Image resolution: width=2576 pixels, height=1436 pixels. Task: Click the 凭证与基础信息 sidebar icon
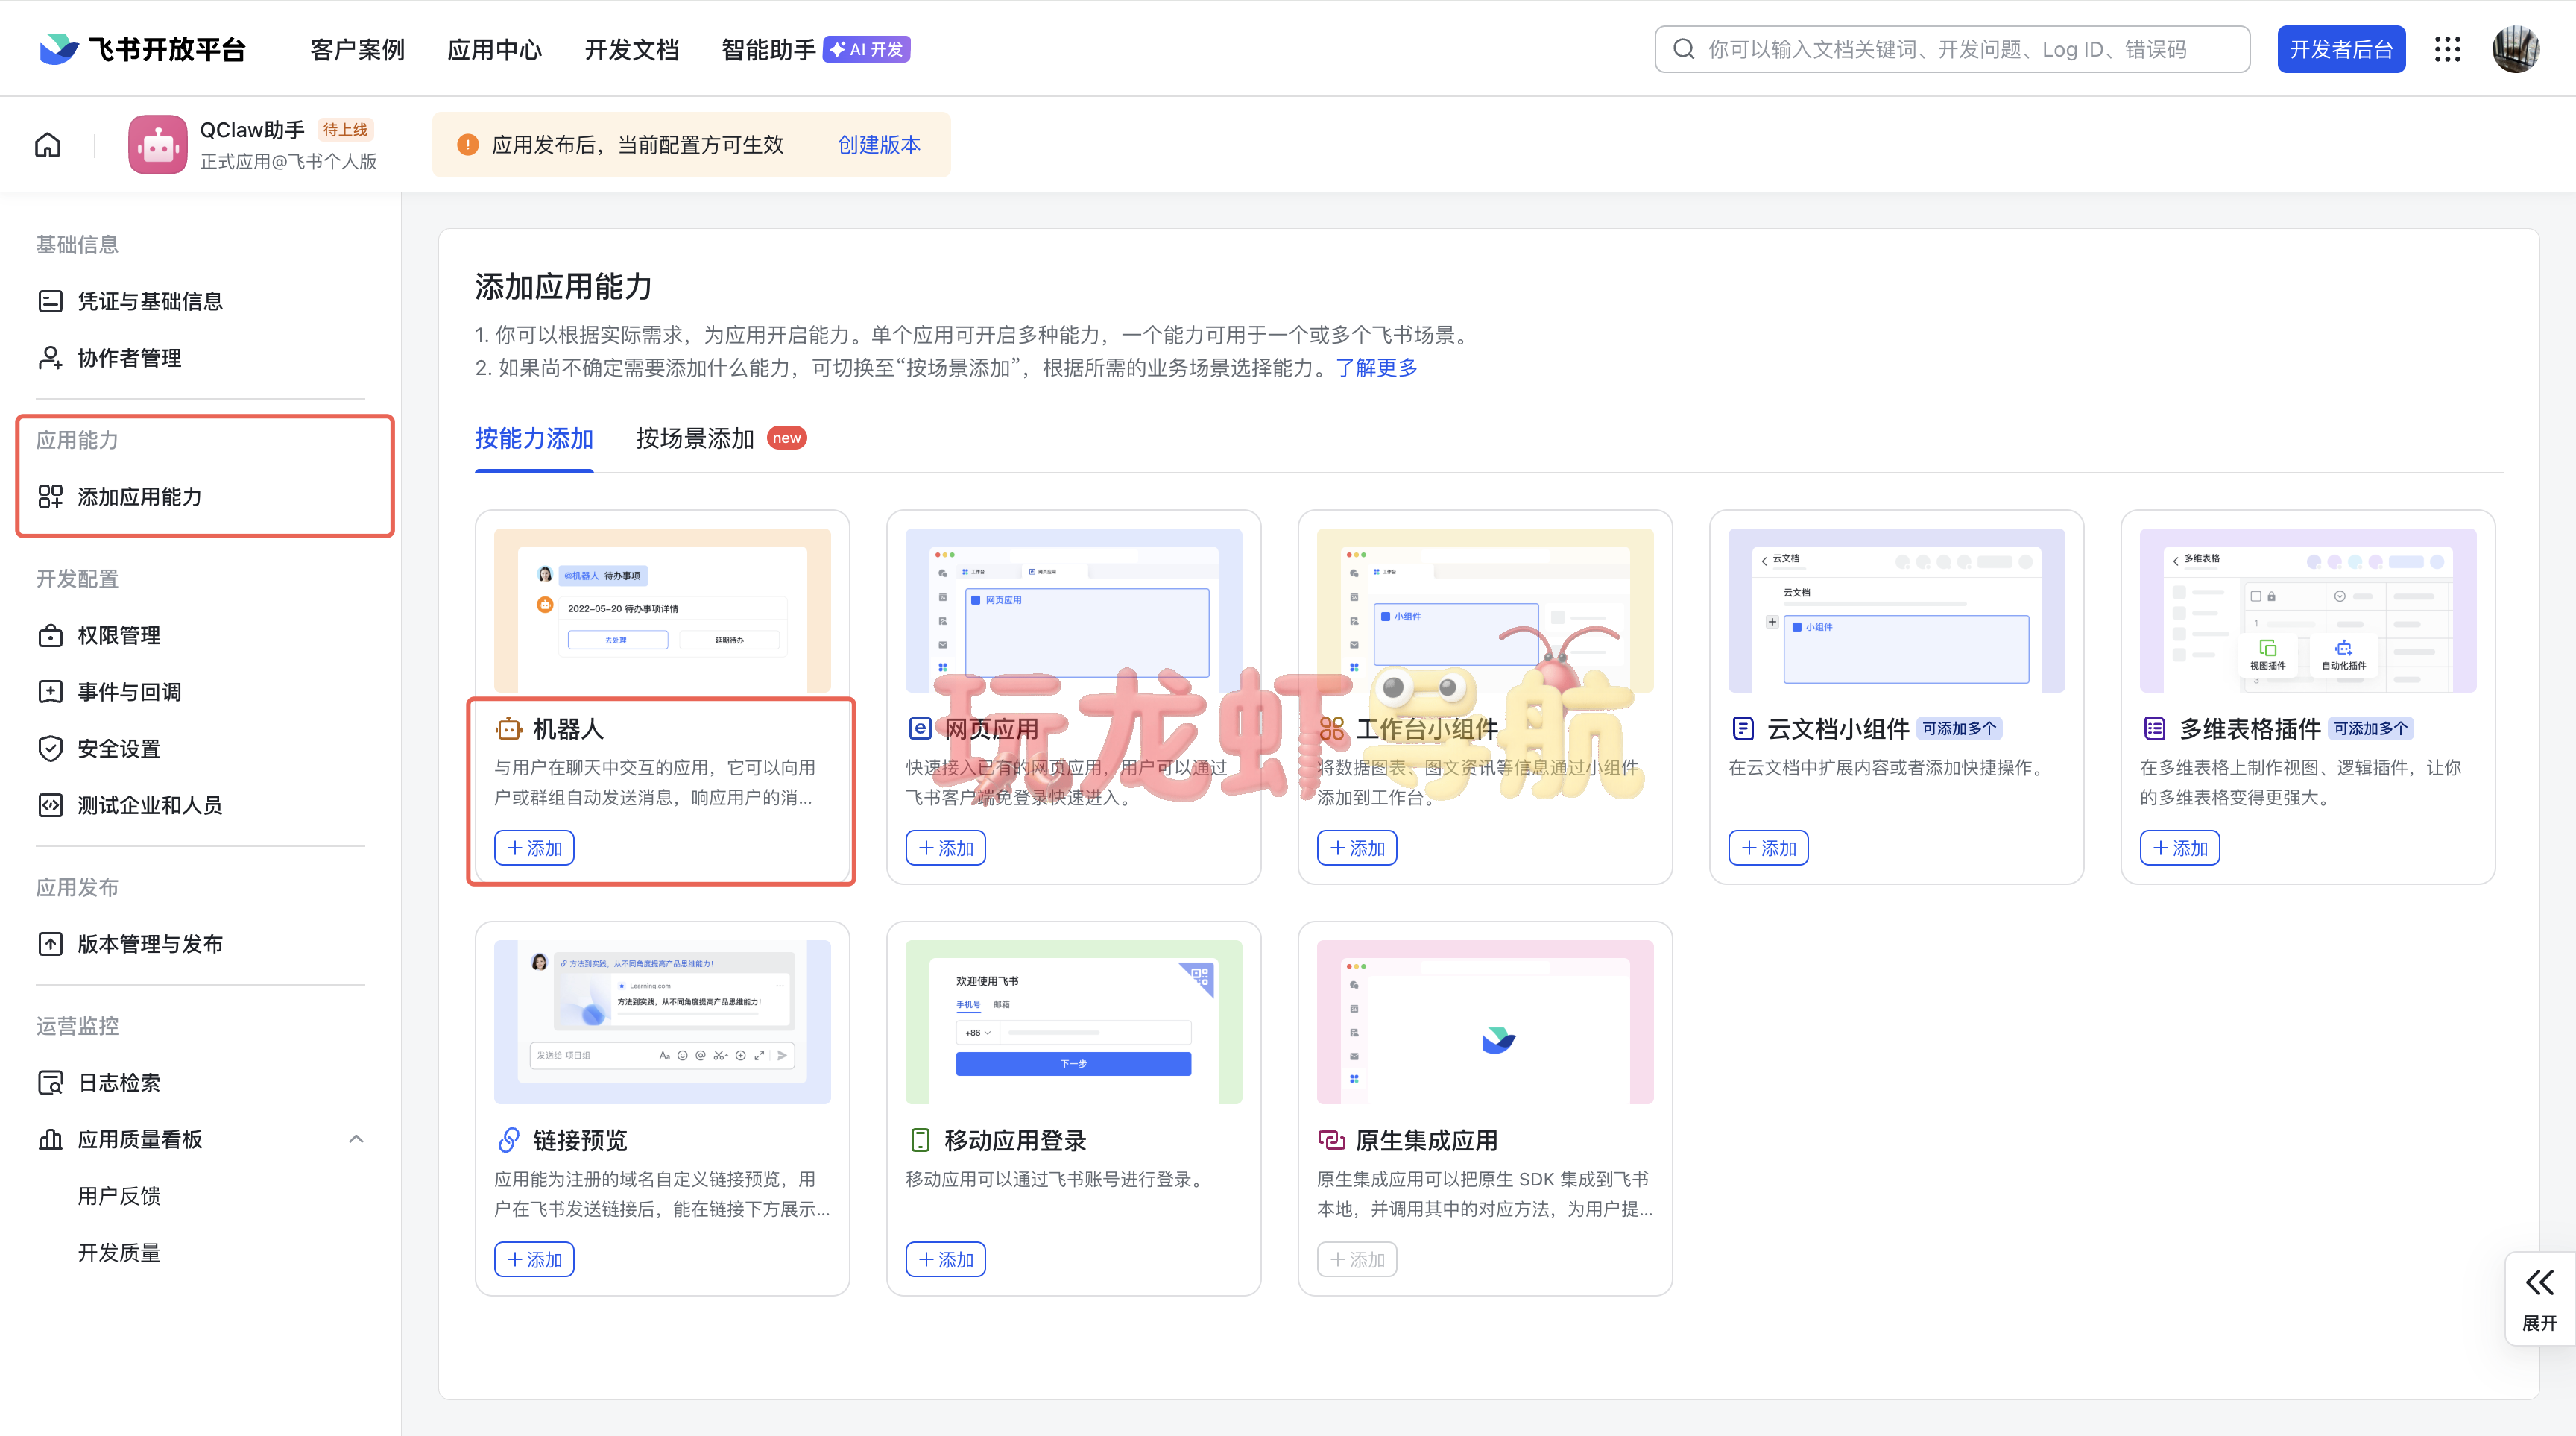coord(50,301)
